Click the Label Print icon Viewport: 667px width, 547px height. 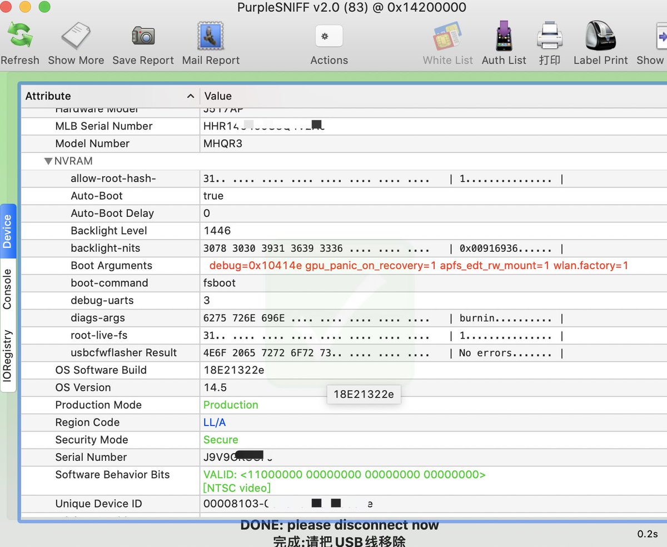point(600,36)
